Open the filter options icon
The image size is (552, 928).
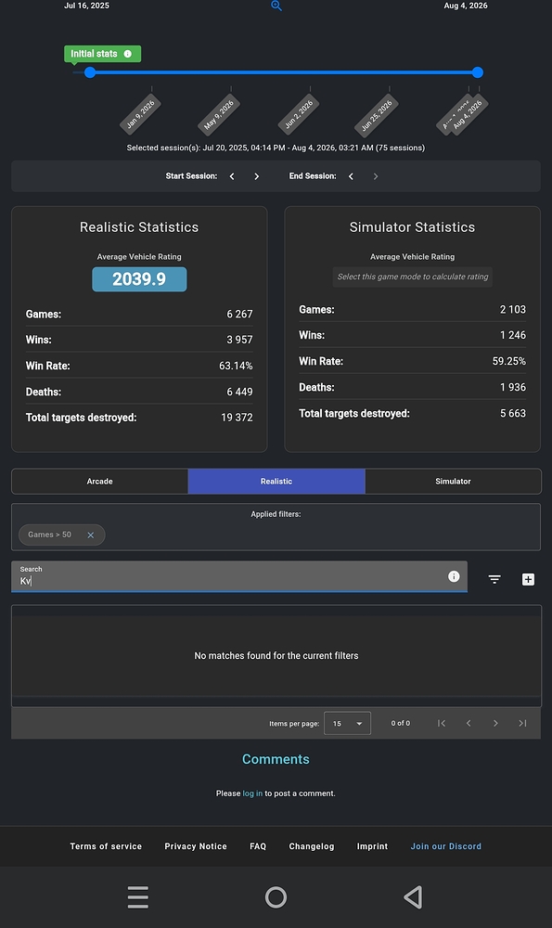coord(494,579)
